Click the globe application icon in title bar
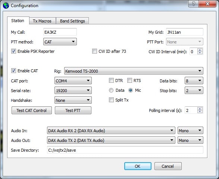 pos(6,6)
